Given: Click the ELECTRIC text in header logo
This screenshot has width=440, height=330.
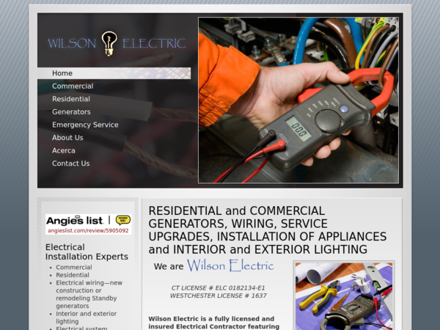Looking at the screenshot, I should 154,44.
